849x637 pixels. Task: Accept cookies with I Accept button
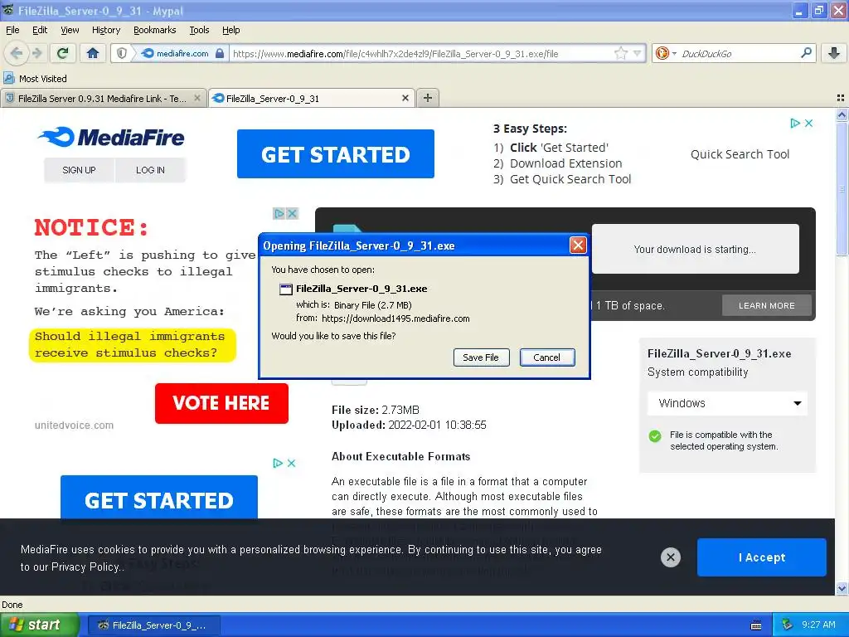coord(762,557)
